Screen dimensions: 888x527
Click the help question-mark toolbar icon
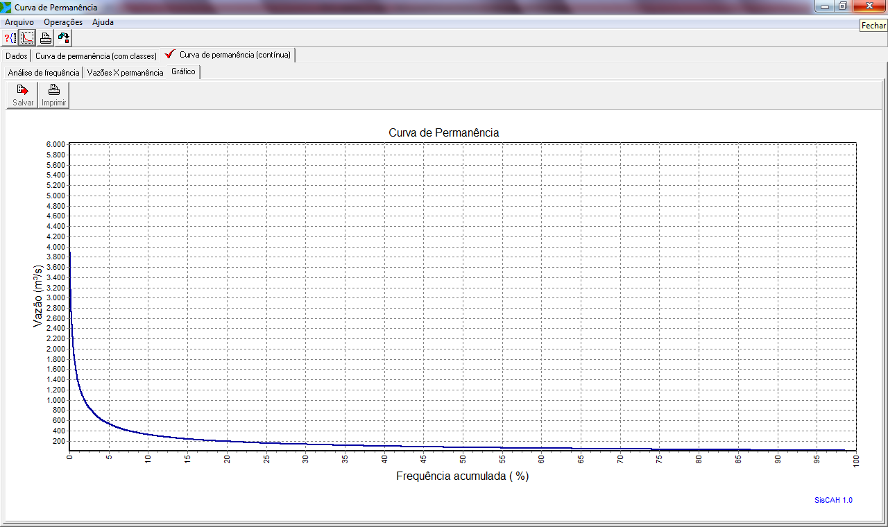click(x=10, y=38)
